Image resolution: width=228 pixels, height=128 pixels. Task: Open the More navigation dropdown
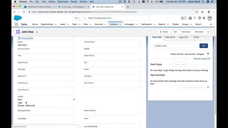pyautogui.click(x=199, y=24)
